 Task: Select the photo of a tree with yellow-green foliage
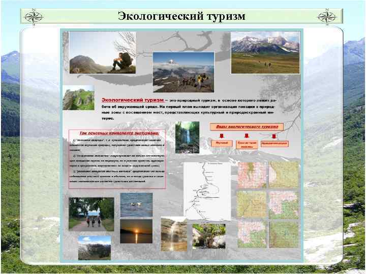point(209,236)
